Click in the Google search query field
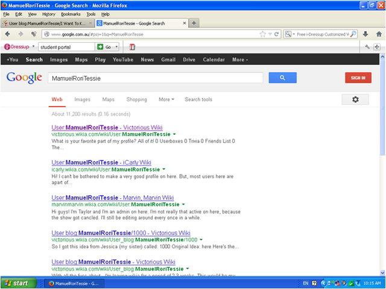Screen dimensions: 386x289 156,78
